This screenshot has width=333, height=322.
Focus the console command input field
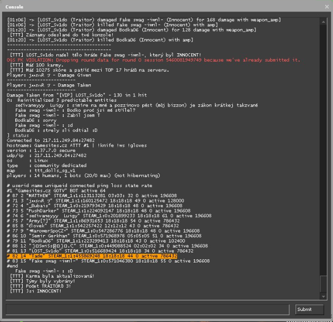tap(148, 309)
